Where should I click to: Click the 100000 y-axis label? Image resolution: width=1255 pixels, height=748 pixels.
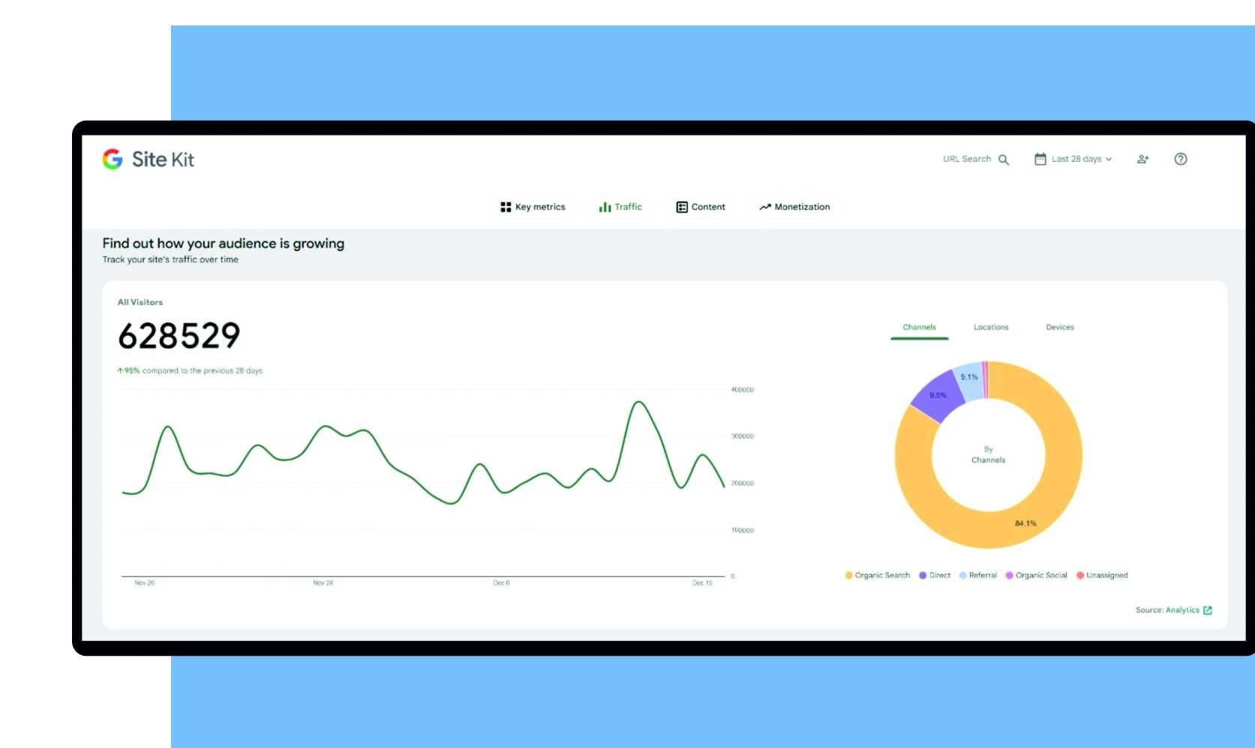tap(743, 530)
